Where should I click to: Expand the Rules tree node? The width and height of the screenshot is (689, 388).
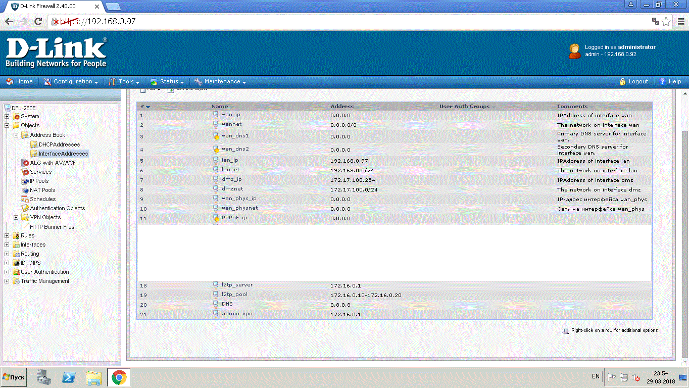coord(7,235)
